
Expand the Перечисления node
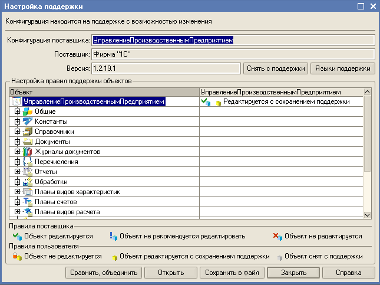click(x=17, y=162)
